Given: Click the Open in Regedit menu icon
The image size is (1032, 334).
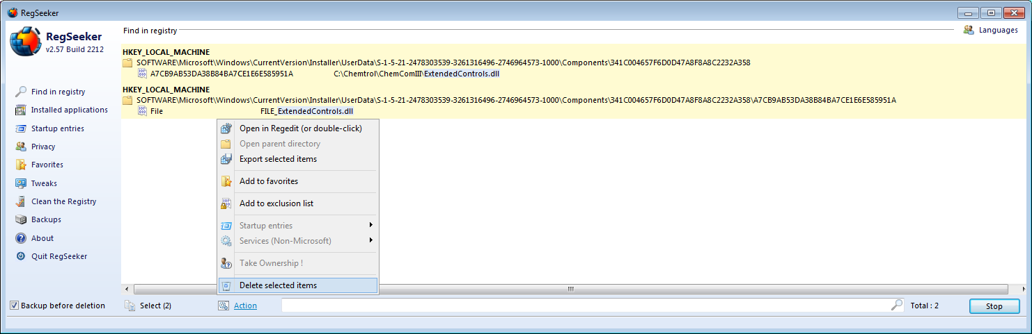Looking at the screenshot, I should 226,128.
